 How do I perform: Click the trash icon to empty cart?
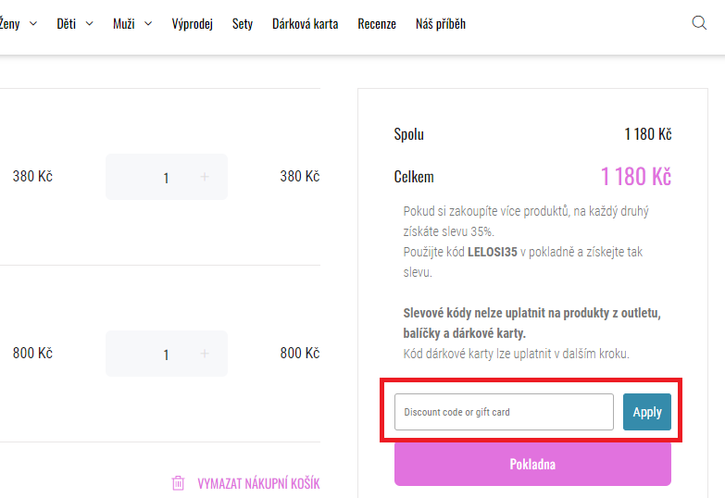[179, 483]
